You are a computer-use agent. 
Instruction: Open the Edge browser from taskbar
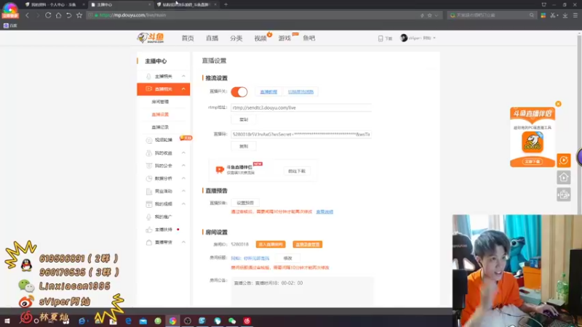click(129, 320)
